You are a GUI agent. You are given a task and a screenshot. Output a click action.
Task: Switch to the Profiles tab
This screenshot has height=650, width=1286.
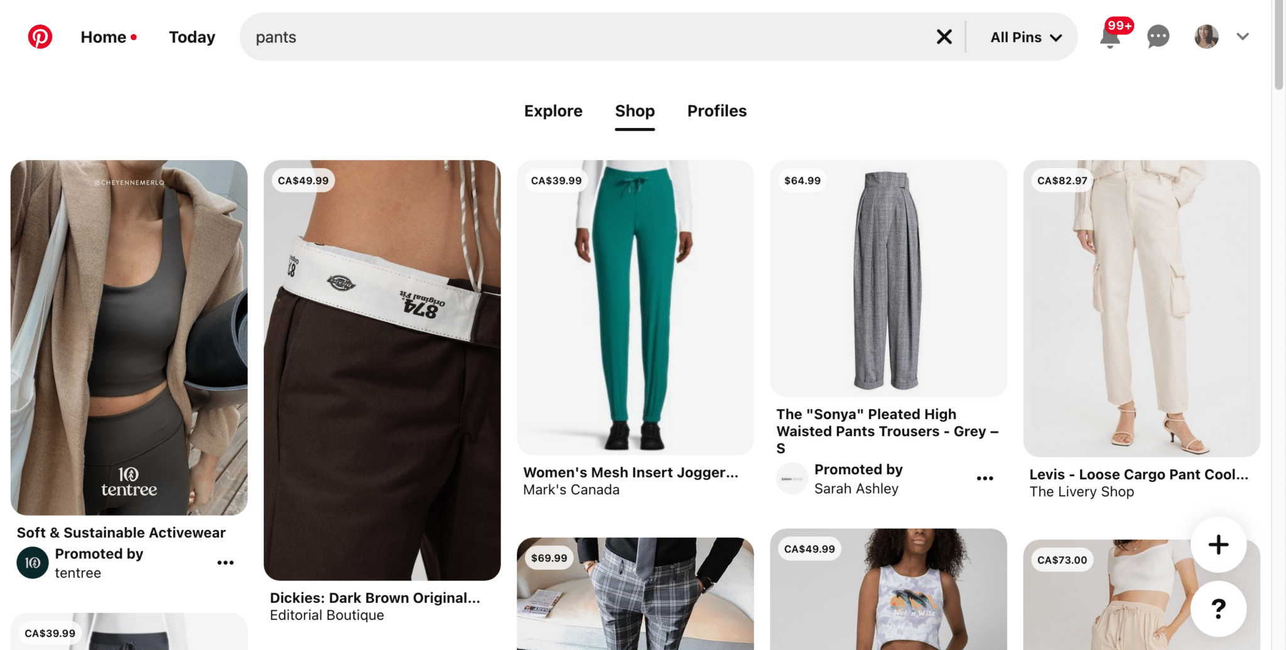coord(716,111)
